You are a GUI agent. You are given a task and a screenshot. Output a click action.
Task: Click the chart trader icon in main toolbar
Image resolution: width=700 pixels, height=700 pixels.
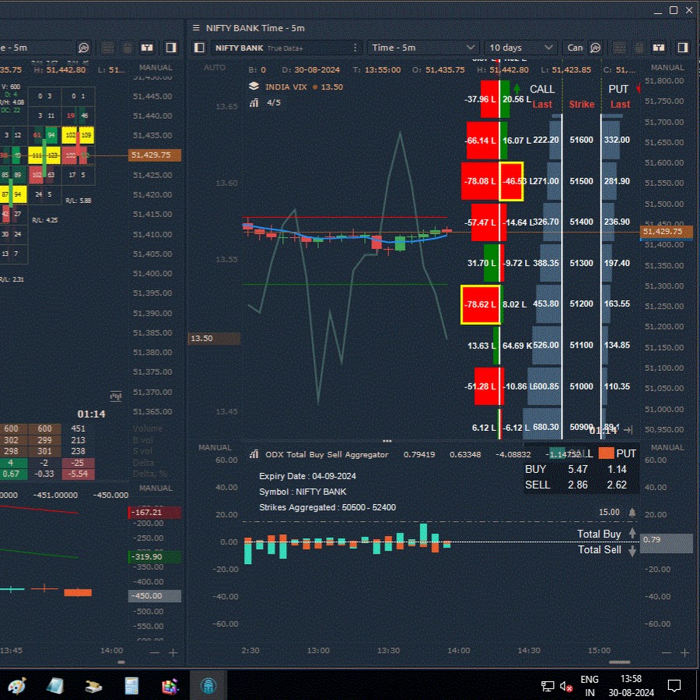(659, 47)
